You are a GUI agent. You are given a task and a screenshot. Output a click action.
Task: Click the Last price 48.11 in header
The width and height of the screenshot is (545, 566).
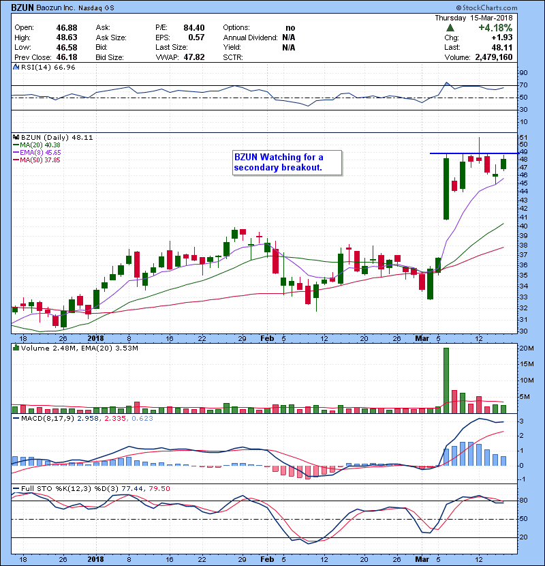click(501, 47)
